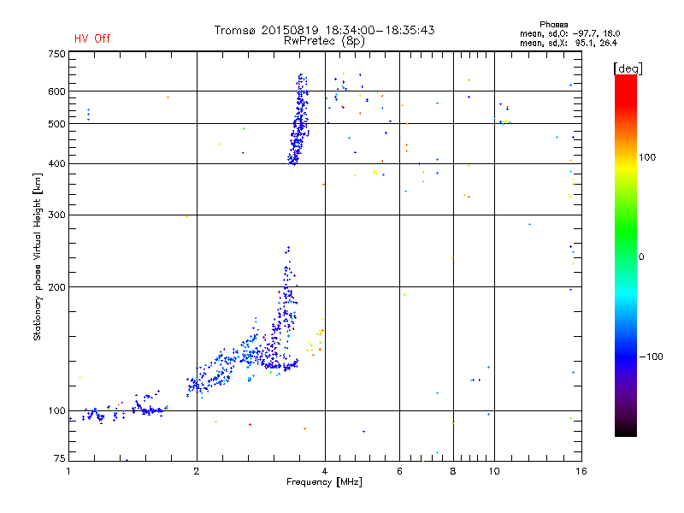Click the 16 tick on frequency axis
This screenshot has height=513, width=684.
point(581,471)
